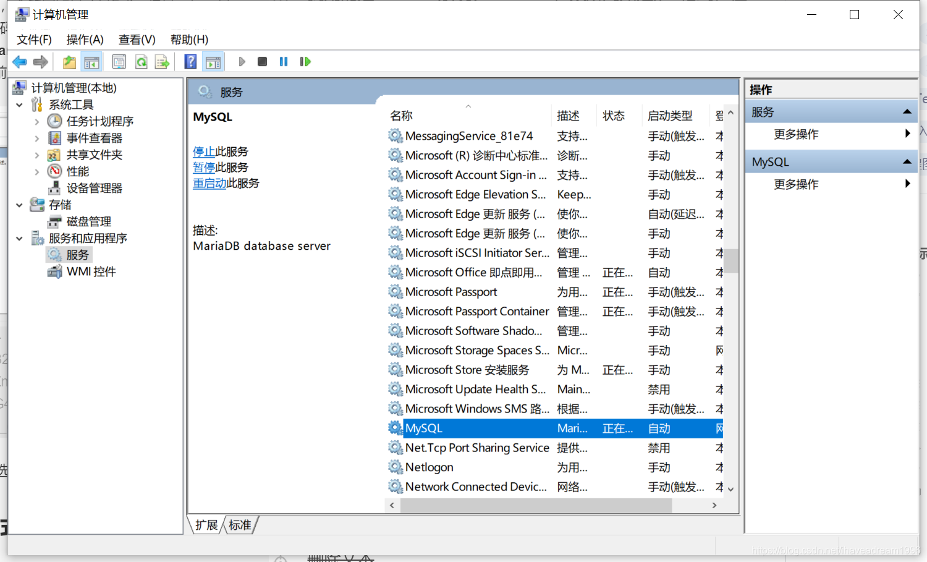The height and width of the screenshot is (562, 927).
Task: Click the 停止 service link
Action: (204, 151)
